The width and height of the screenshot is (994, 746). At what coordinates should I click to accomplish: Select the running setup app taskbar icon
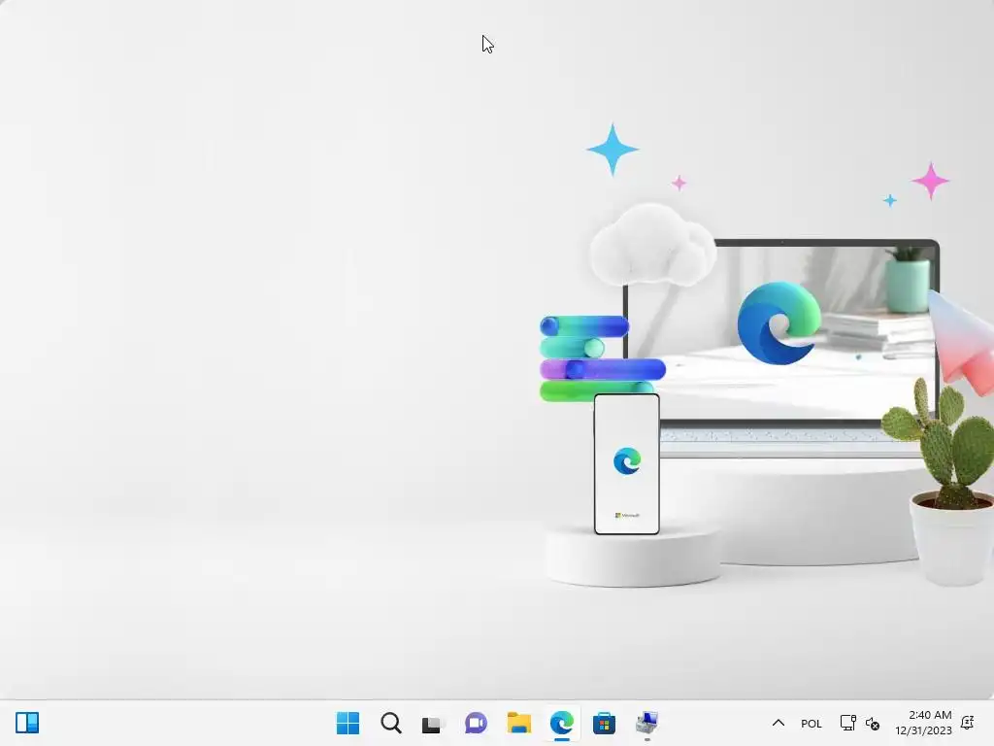coord(646,723)
